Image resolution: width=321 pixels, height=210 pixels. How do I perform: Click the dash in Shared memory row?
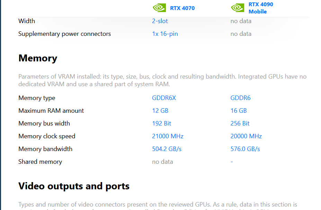tap(232, 162)
